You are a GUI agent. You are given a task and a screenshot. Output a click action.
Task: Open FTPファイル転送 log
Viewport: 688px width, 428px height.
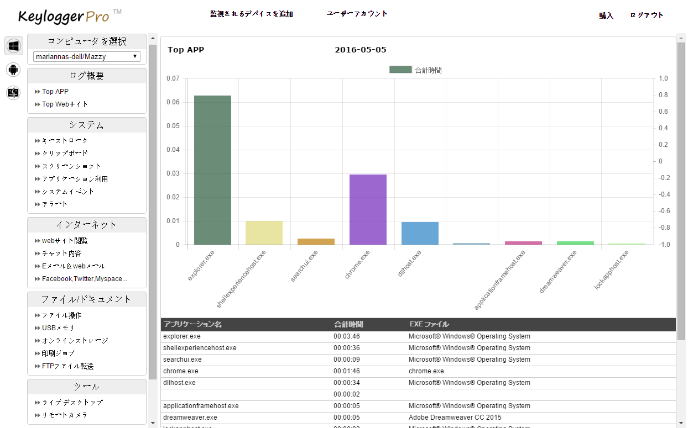(67, 366)
